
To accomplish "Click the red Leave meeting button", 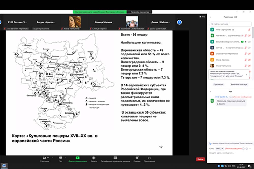I will [200, 159].
